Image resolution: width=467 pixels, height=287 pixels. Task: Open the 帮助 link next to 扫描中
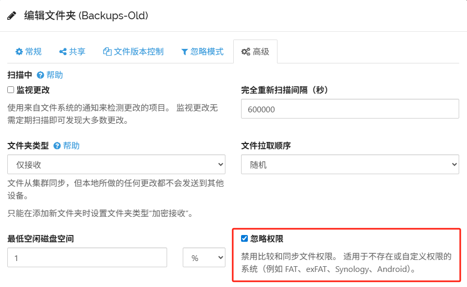tap(55, 75)
